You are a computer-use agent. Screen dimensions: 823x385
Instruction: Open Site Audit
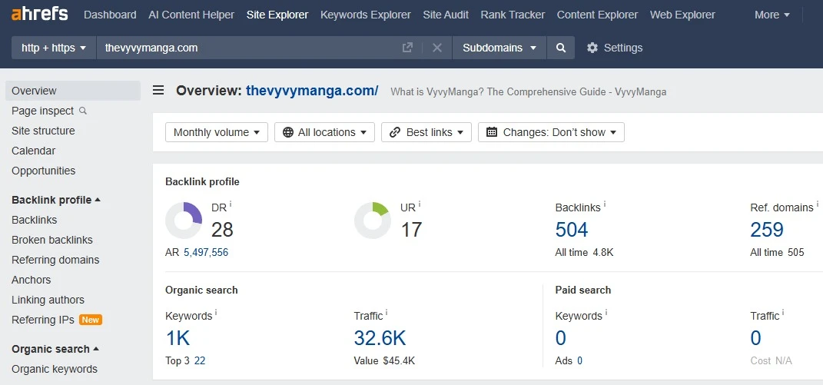pyautogui.click(x=446, y=15)
